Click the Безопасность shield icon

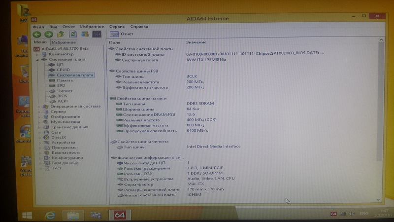[47, 152]
